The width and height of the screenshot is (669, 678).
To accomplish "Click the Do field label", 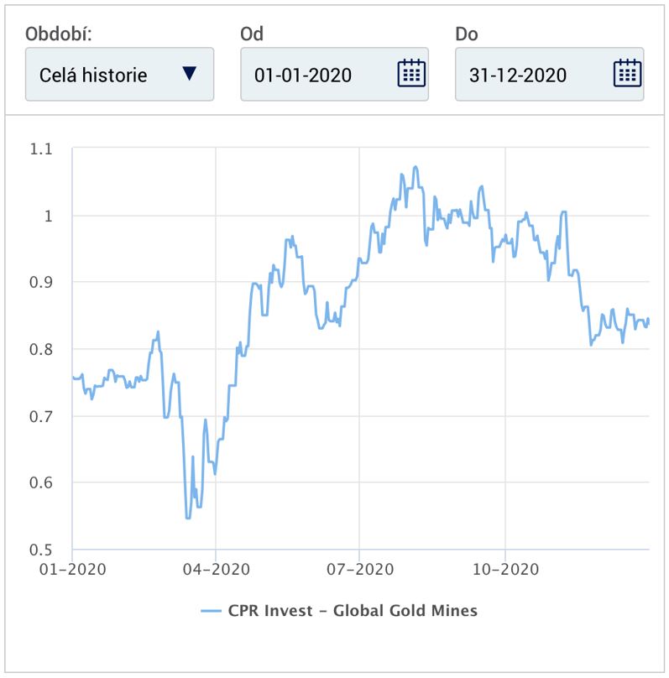I will [x=467, y=34].
